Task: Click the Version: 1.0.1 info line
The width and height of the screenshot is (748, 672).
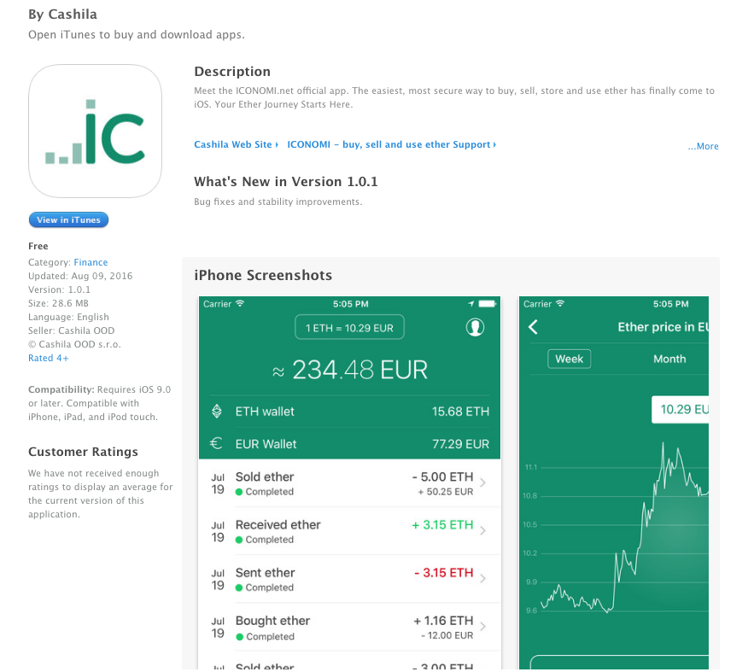Action: point(59,289)
